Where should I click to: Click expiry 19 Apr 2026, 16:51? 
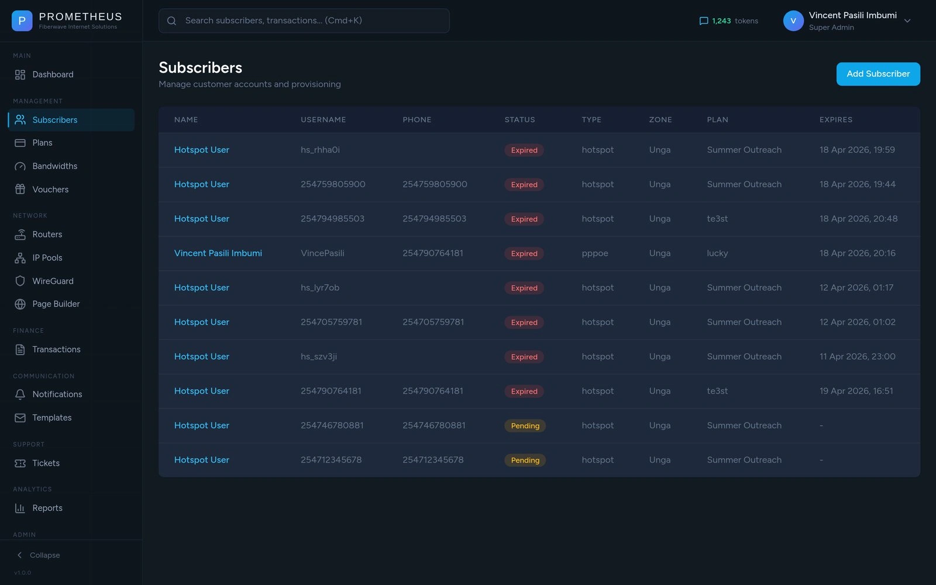click(x=856, y=391)
